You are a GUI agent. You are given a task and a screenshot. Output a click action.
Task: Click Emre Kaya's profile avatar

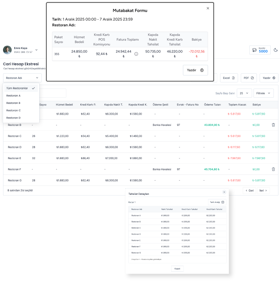point(7,50)
